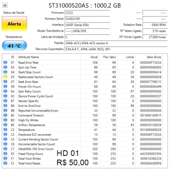Select the power-on hours 27289 horas
The width and height of the screenshot is (169, 169).
[155, 37]
